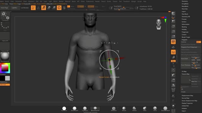Image resolution: width=202 pixels, height=113 pixels.
Task: Toggle the Gizmo 3D circle button
Action: click(x=59, y=8)
